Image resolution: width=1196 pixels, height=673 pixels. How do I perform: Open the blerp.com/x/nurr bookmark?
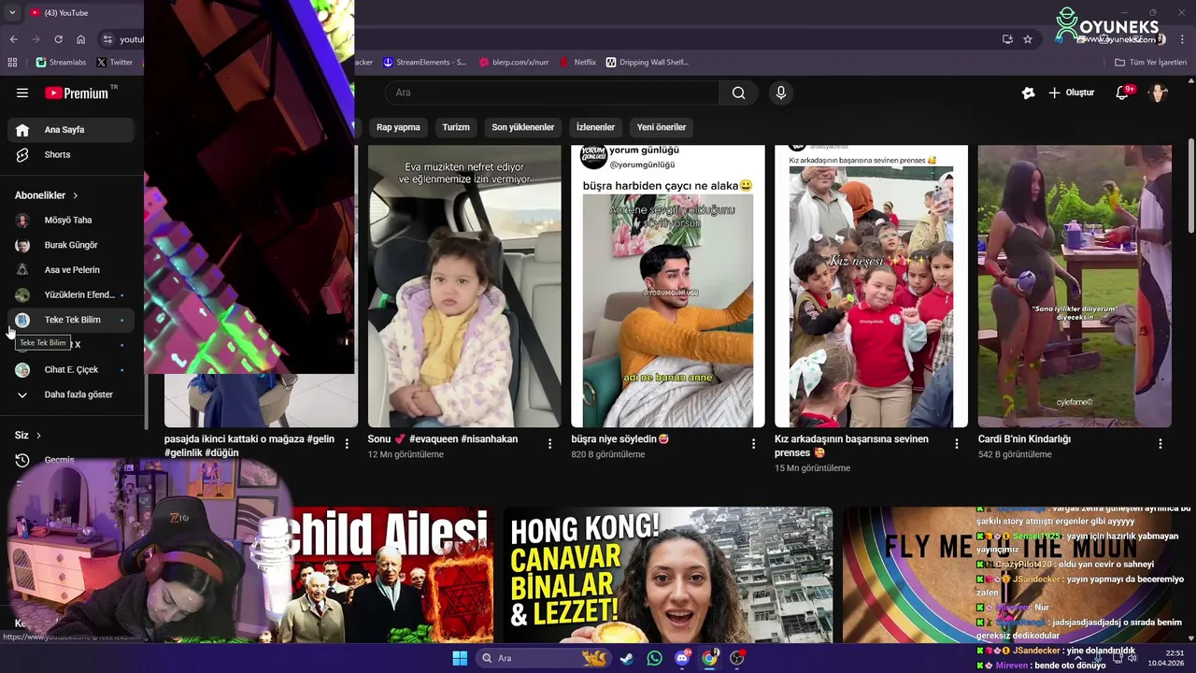(x=513, y=63)
